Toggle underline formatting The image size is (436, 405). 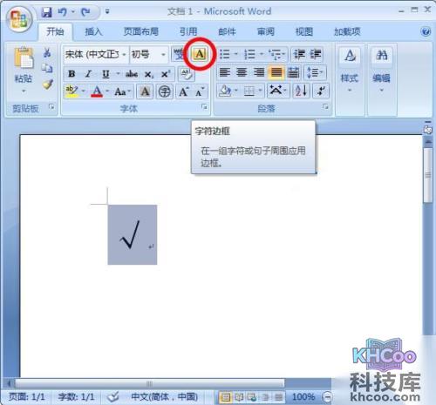tap(106, 74)
